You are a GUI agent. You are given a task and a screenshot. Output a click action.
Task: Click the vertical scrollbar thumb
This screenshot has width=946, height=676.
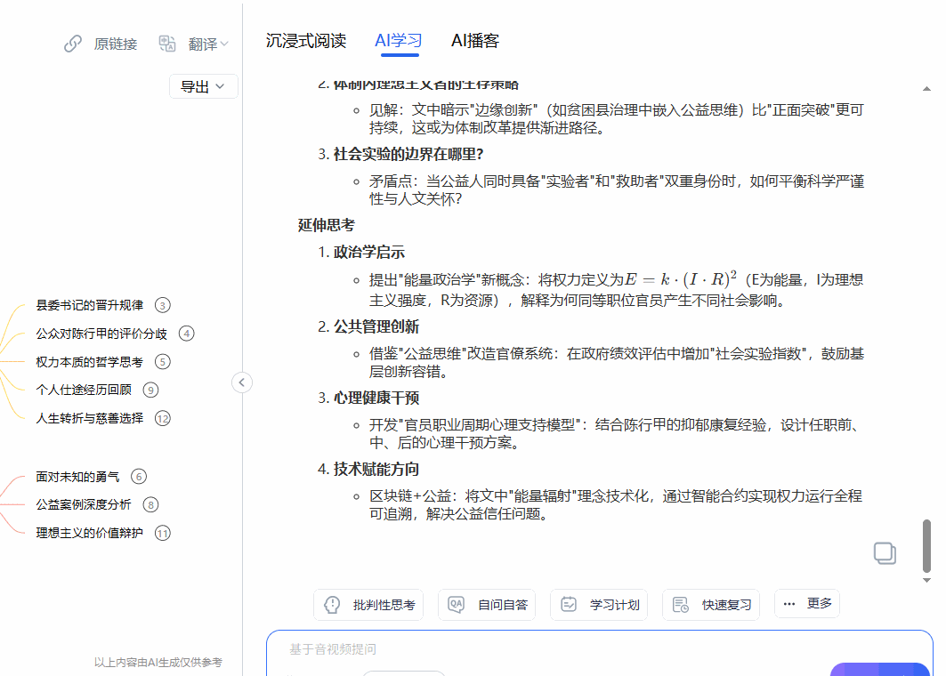point(926,545)
